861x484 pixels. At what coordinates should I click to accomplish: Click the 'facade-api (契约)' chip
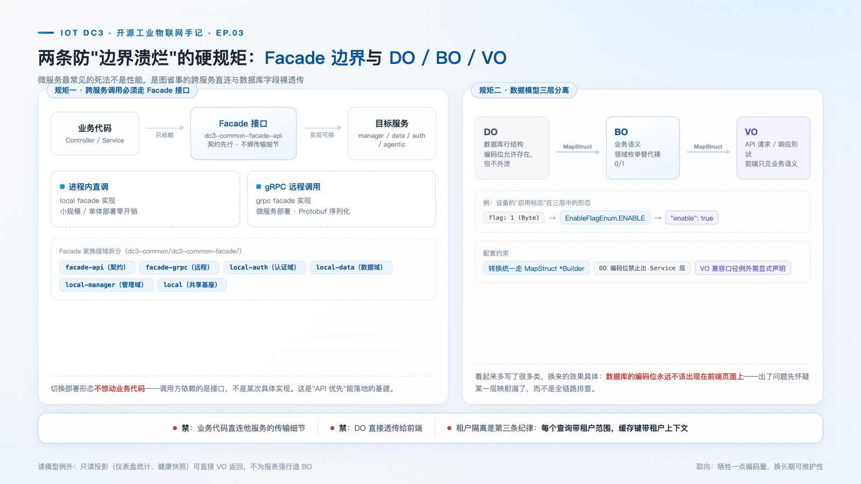pos(96,267)
